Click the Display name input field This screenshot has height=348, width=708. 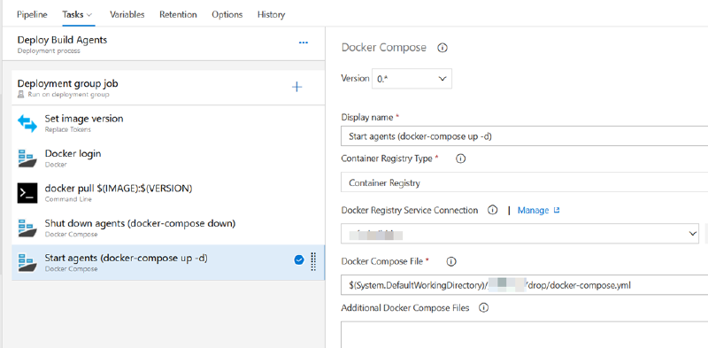[524, 136]
